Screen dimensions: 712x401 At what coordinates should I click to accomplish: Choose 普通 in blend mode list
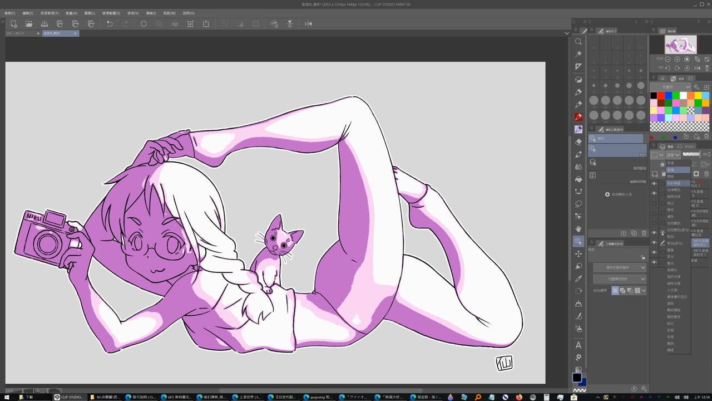[x=678, y=169]
